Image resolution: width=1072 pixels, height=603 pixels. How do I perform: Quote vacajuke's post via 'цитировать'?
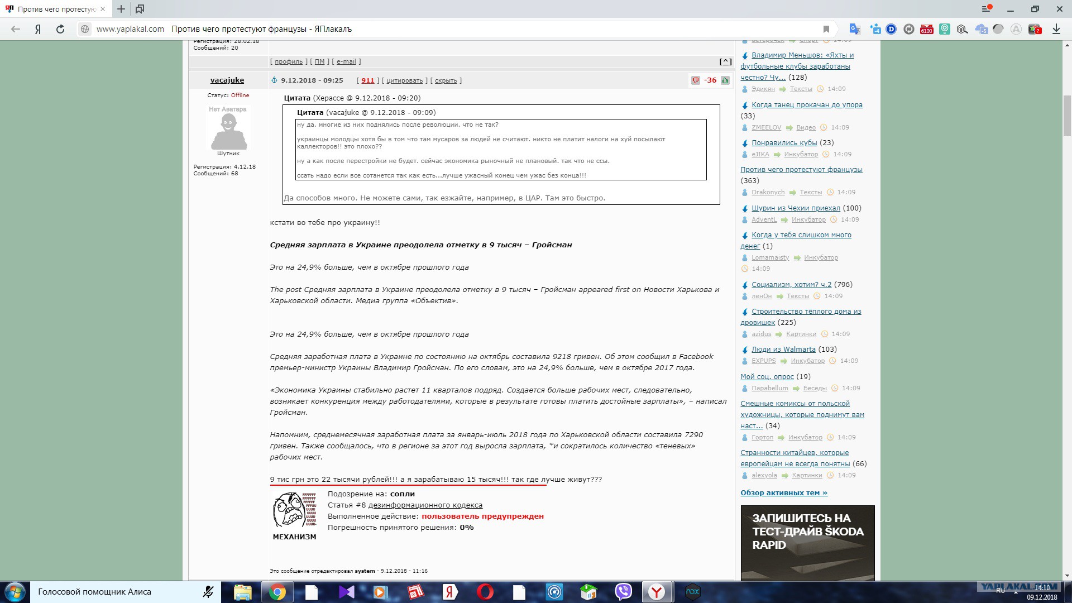pos(405,80)
